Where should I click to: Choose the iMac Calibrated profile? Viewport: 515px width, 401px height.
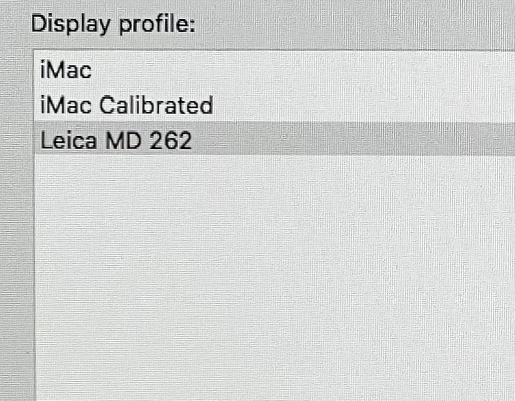126,105
